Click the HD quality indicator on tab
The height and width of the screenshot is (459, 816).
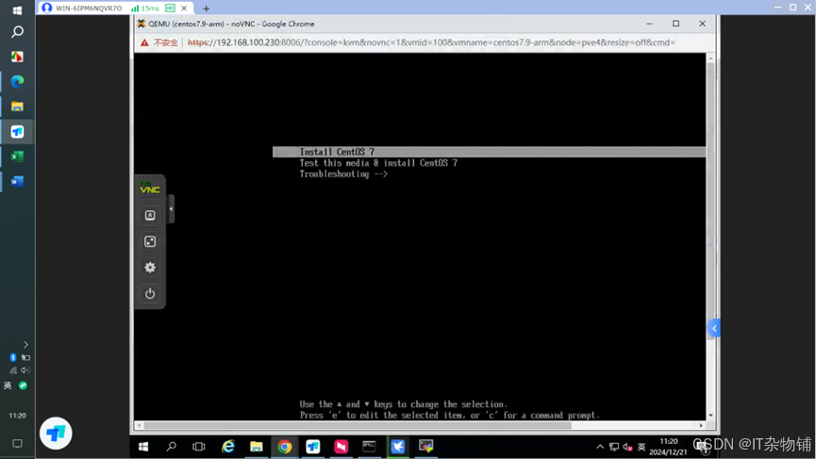[170, 8]
